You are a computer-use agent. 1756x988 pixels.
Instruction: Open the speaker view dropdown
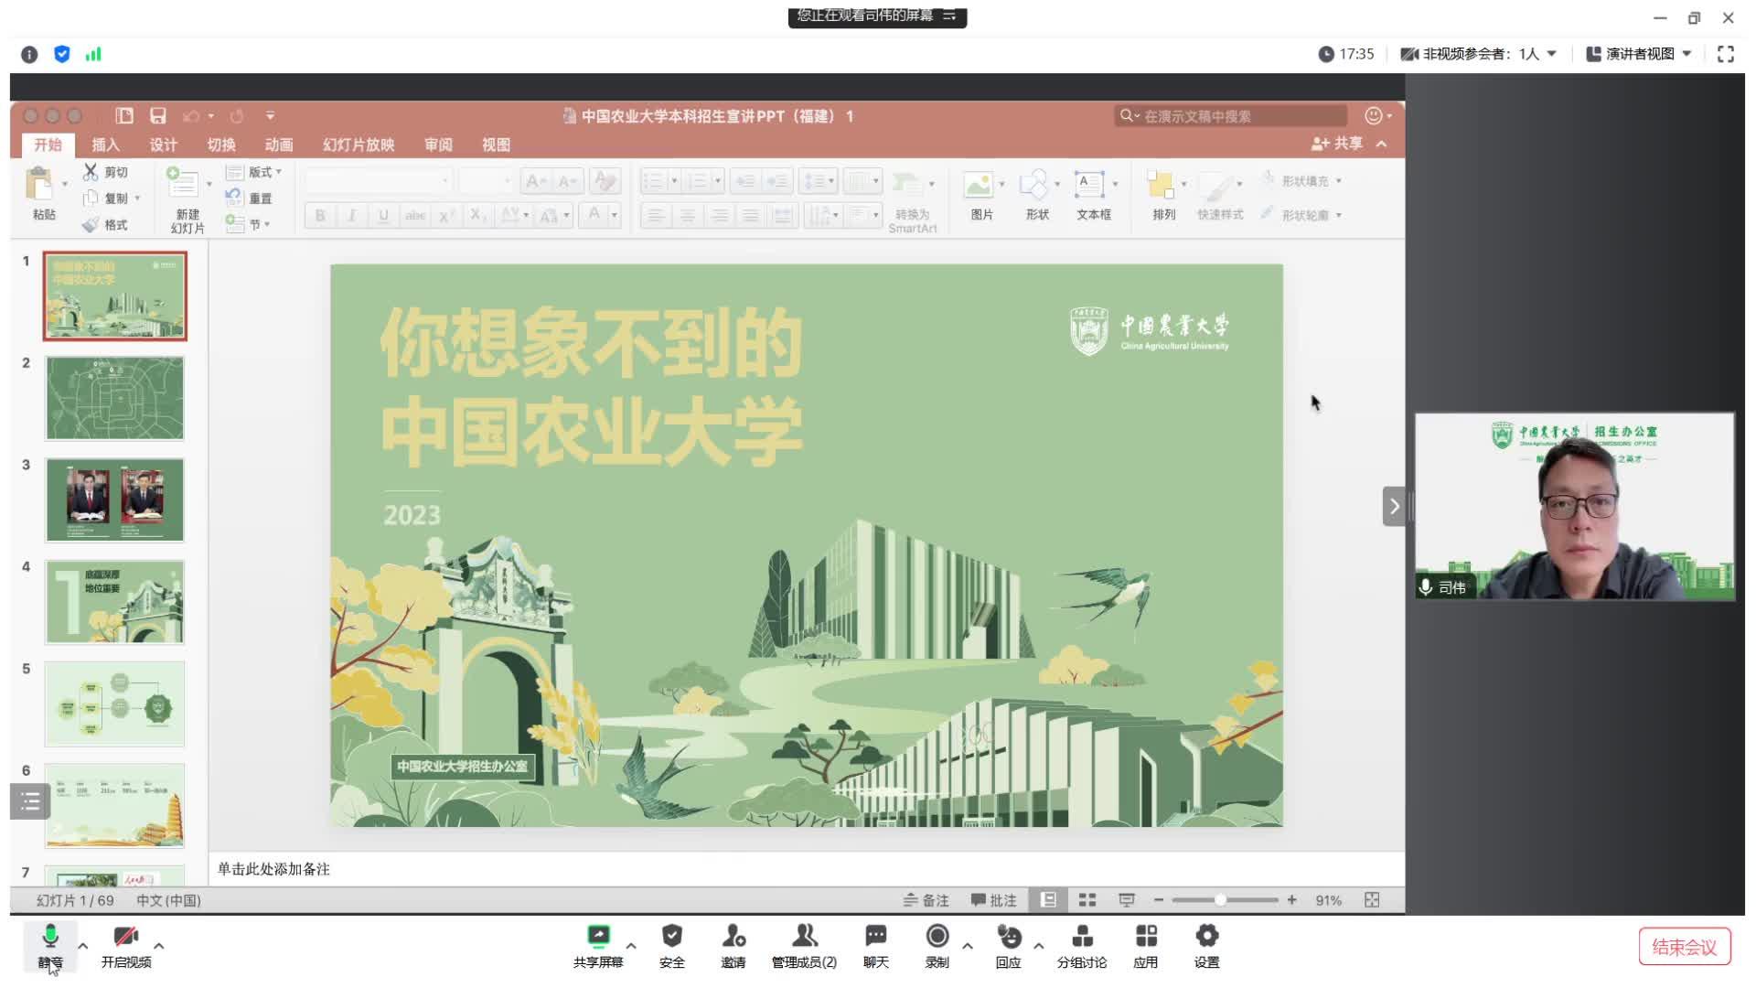tap(1638, 54)
